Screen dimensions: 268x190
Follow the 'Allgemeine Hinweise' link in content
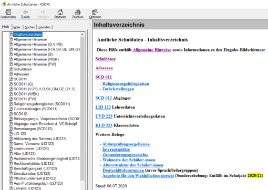(152, 50)
